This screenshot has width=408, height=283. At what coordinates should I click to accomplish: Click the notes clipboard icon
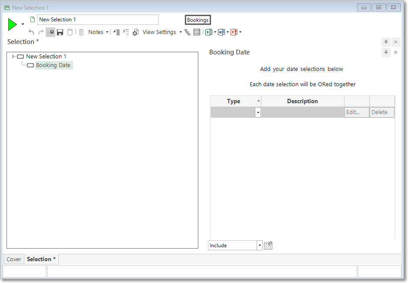(x=81, y=32)
